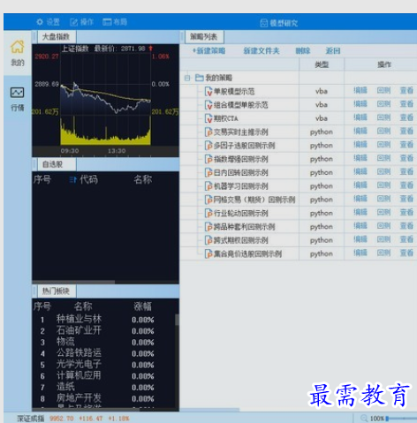Select the 策略列表 tab

point(204,37)
